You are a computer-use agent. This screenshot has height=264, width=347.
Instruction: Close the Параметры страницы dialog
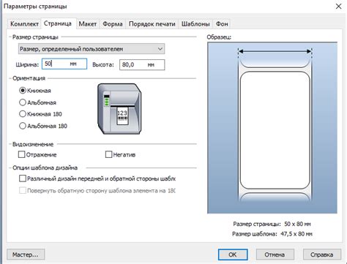338,7
